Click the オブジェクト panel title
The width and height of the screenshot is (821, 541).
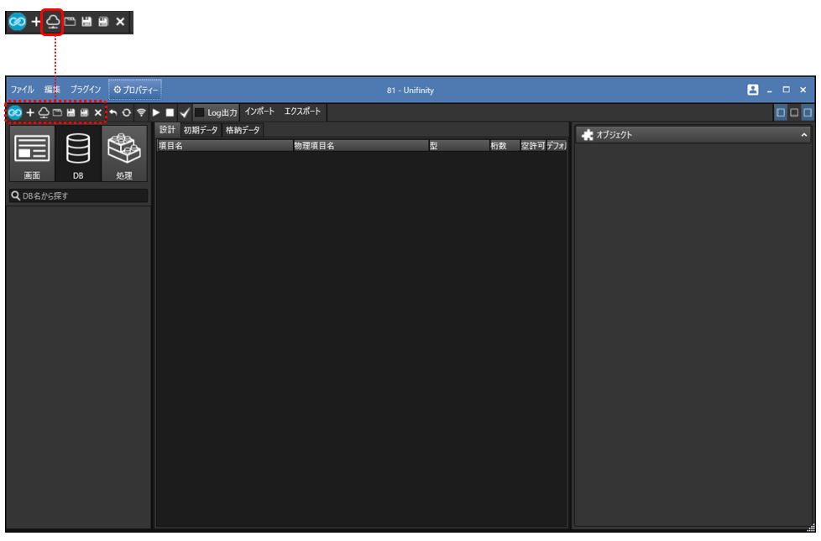(614, 135)
